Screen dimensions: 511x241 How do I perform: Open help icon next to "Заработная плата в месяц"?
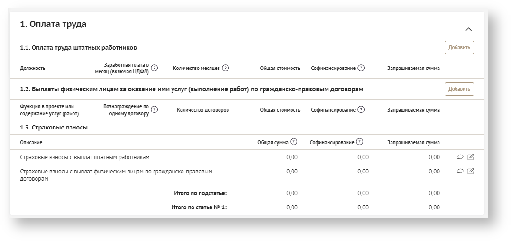(154, 68)
